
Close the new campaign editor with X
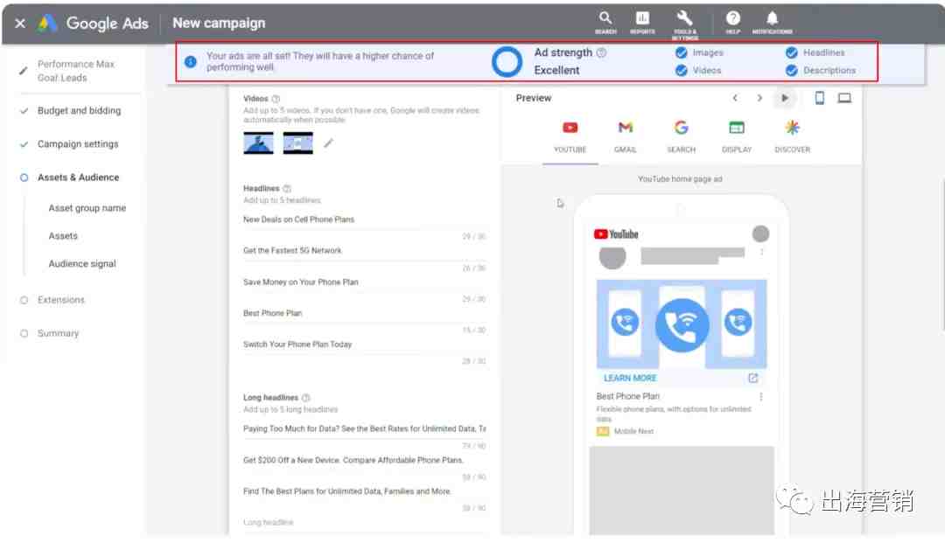20,24
